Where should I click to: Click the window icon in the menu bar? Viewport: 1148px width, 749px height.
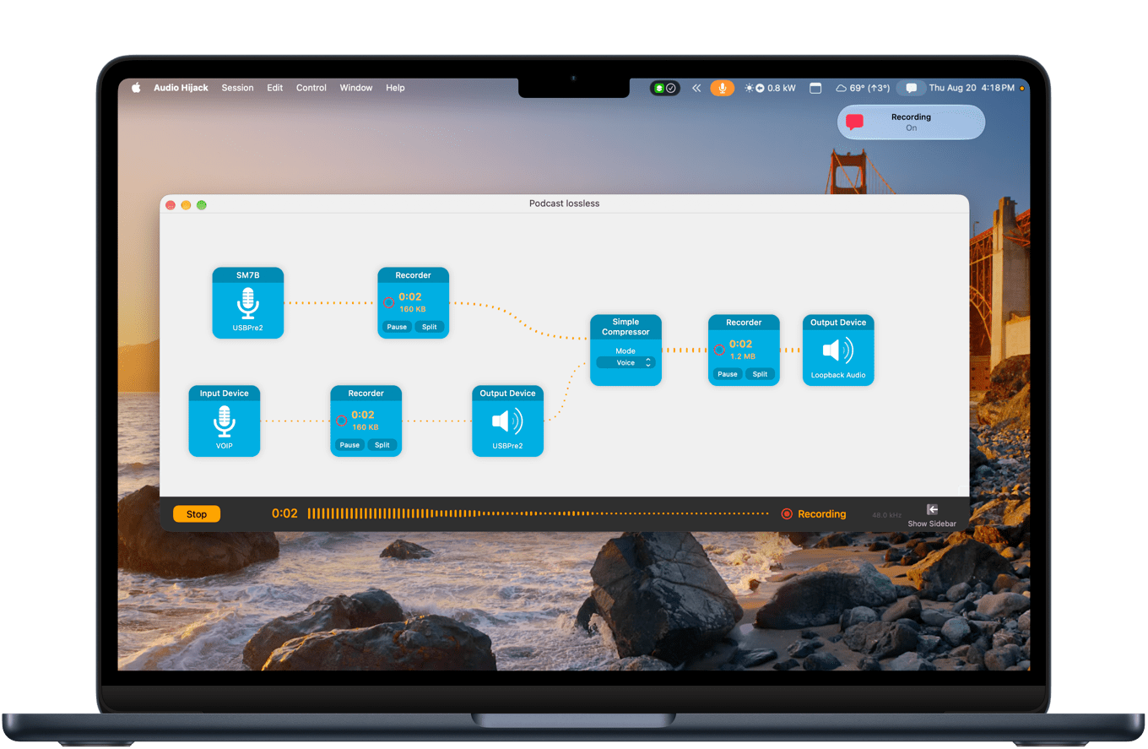[x=815, y=88]
